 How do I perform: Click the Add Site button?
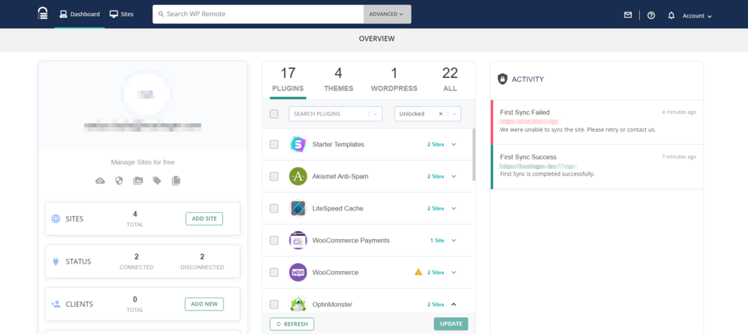204,219
